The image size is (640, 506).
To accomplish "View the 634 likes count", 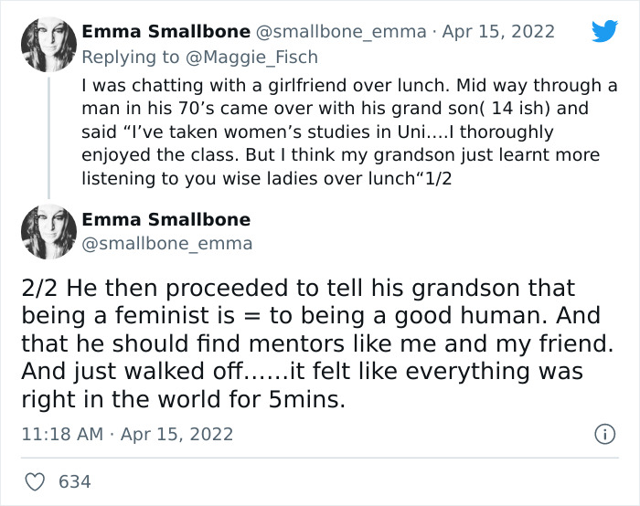I will pos(75,480).
